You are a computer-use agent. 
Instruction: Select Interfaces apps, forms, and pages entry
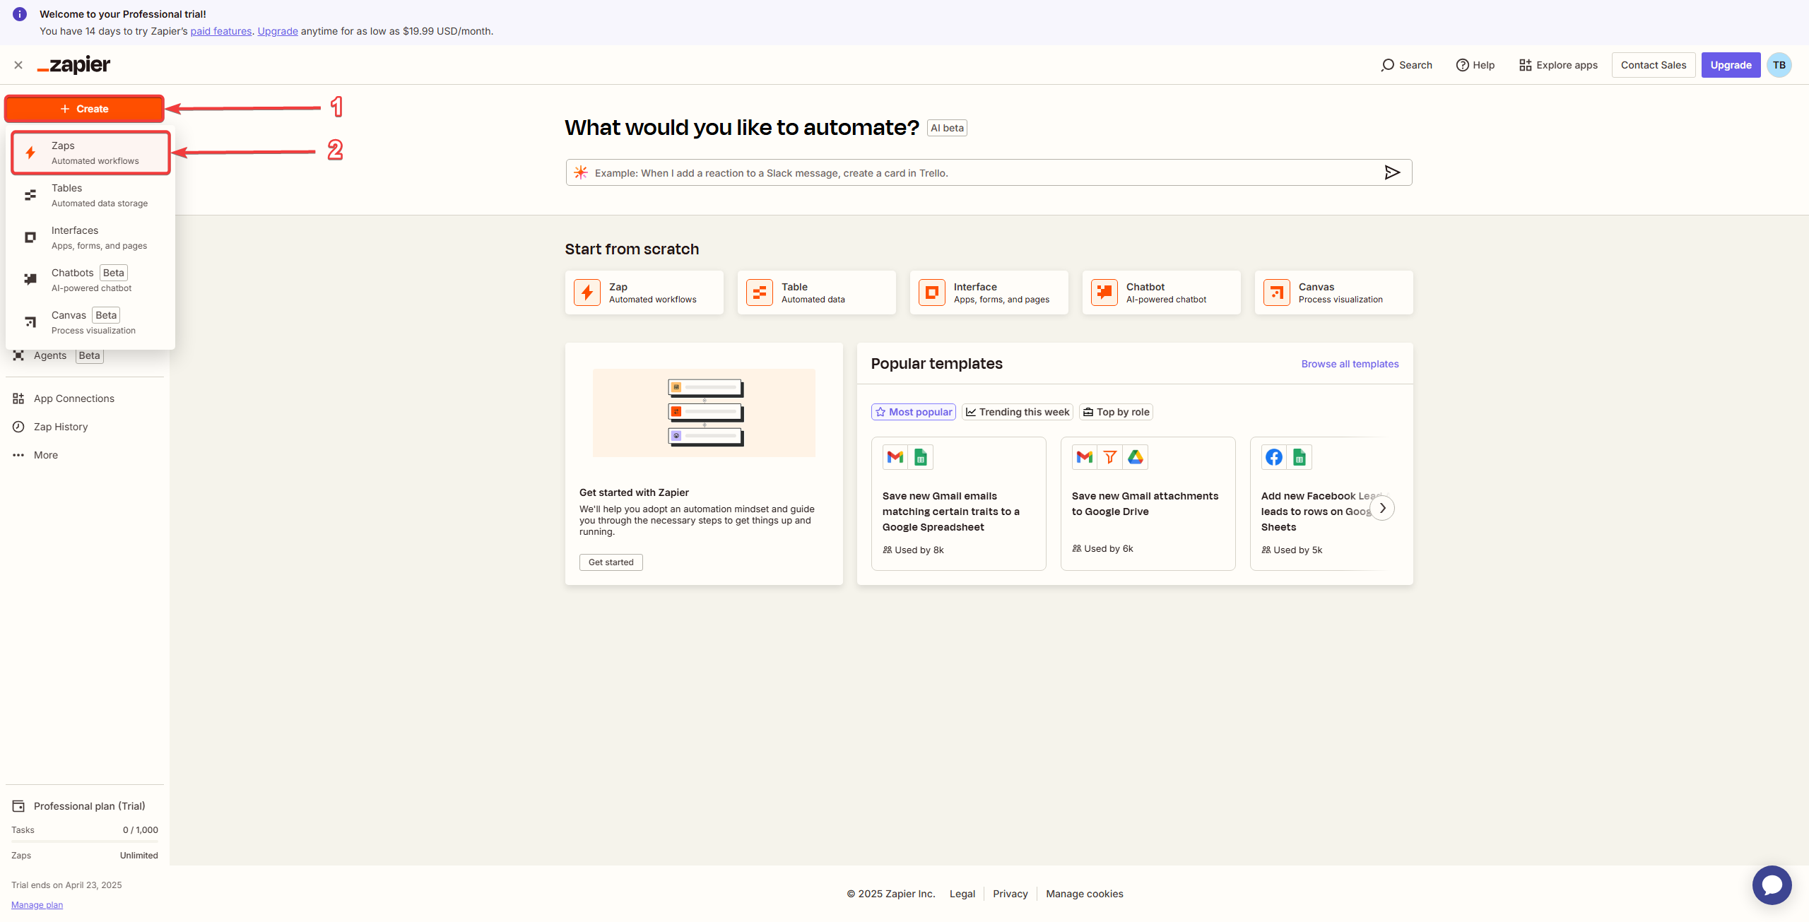[x=90, y=237]
